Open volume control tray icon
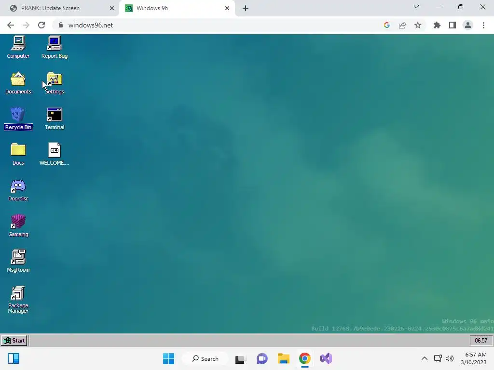This screenshot has width=494, height=370. tap(450, 358)
